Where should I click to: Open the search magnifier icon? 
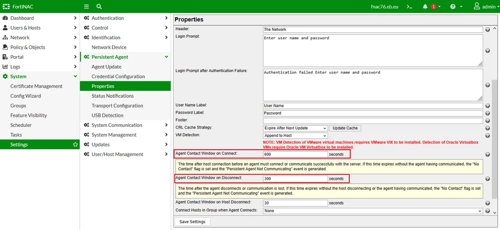[99, 6]
